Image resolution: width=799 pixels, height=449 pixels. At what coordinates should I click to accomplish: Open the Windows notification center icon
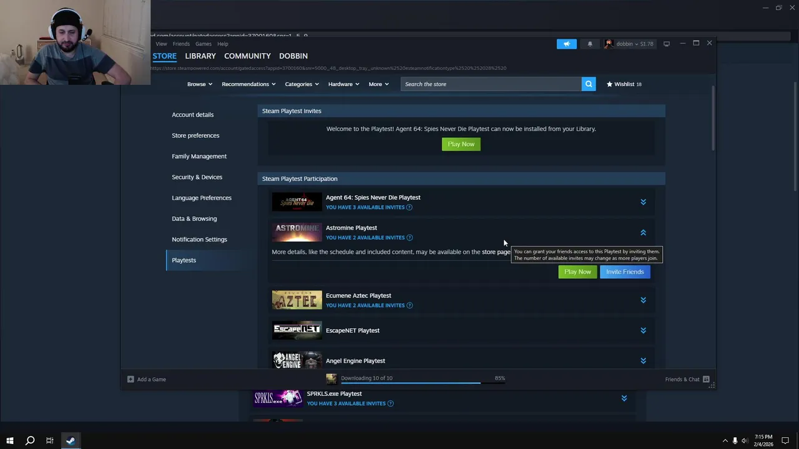[785, 441]
